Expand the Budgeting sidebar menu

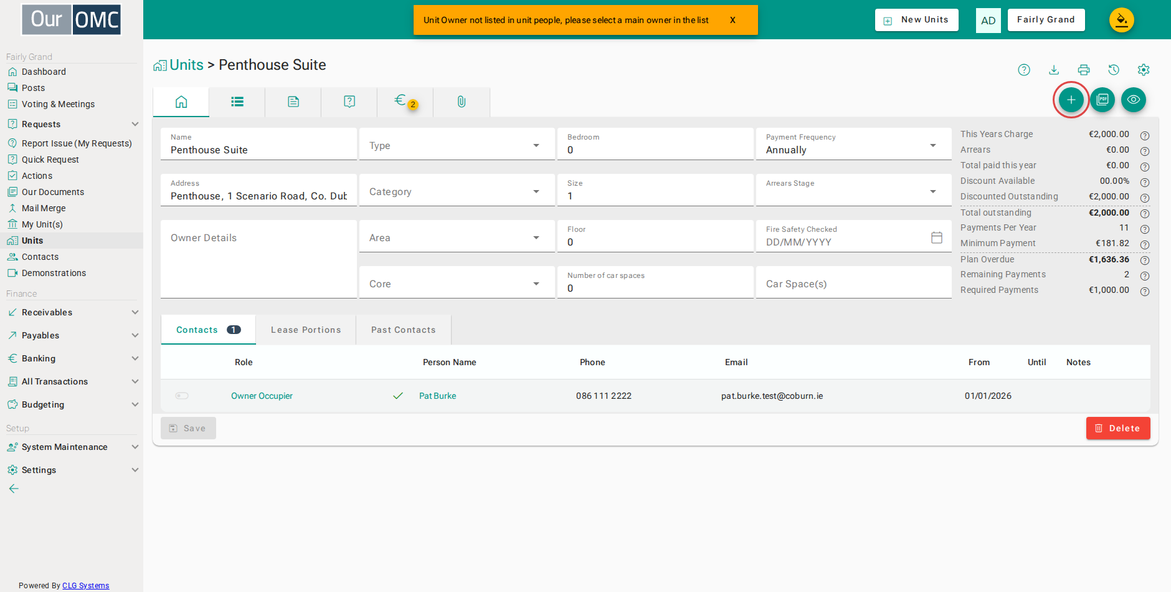(x=72, y=404)
